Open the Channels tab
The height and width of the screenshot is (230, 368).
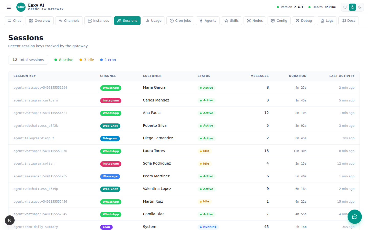69,21
